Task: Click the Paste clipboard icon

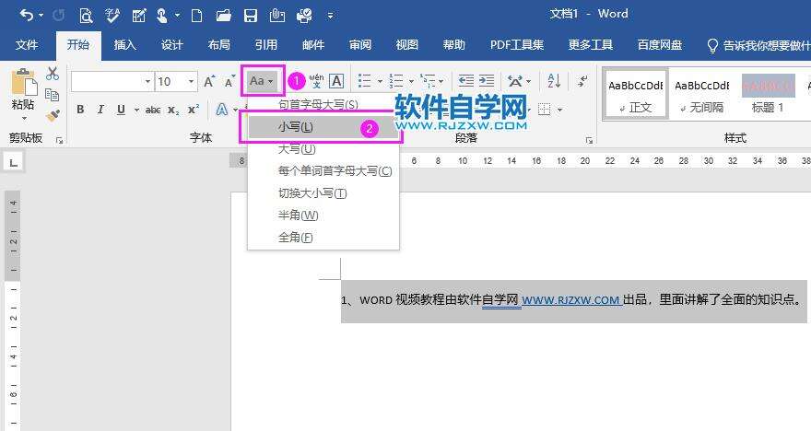Action: pyautogui.click(x=24, y=82)
